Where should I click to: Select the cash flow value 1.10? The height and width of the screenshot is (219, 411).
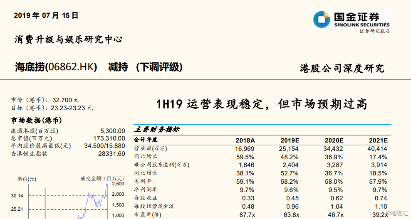381,207
